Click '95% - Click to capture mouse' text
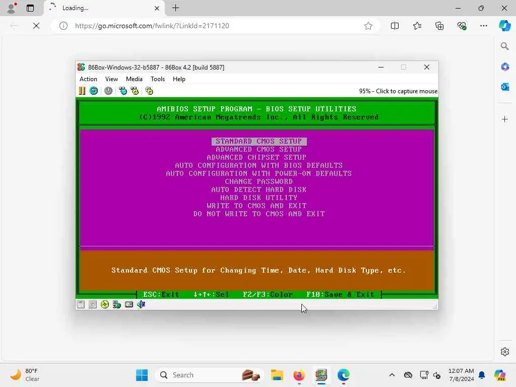Screen dimensions: 516x387 click(398, 91)
